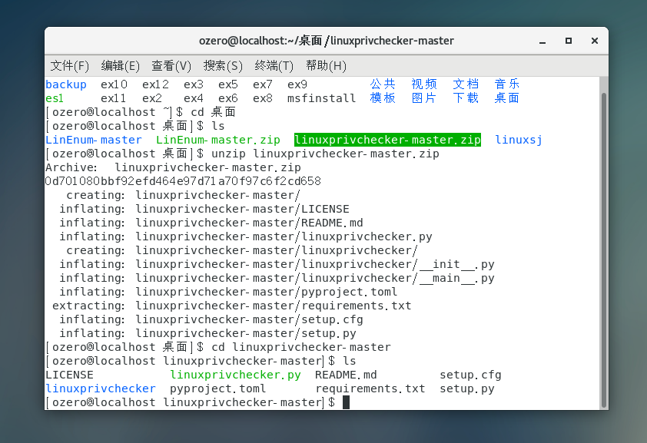Open the 帮助(H) menu
Screen dimensions: 647x443
[326, 65]
